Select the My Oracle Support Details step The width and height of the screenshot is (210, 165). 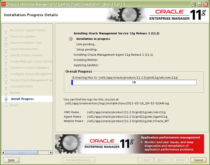[x=28, y=30]
